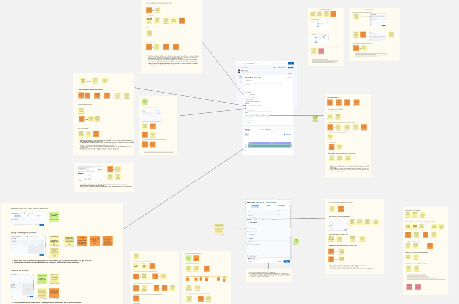459x304 pixels.
Task: Click the blue participants icon in the Agenda section
Action: pyautogui.click(x=284, y=134)
